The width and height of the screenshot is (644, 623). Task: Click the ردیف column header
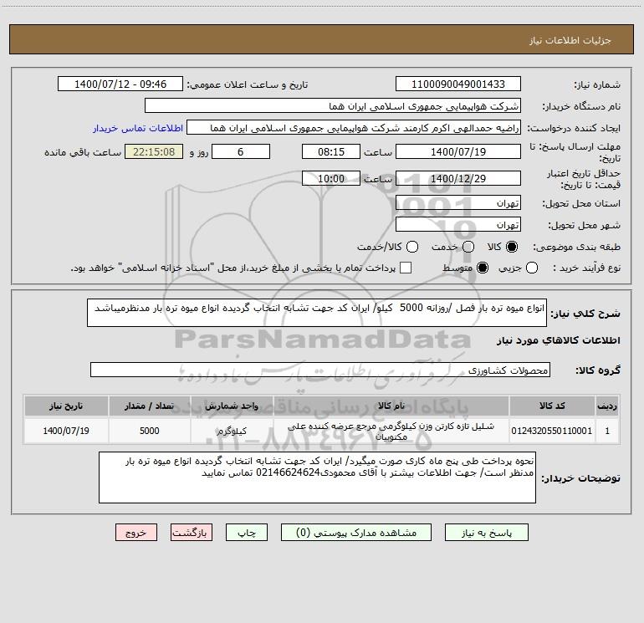click(x=607, y=406)
